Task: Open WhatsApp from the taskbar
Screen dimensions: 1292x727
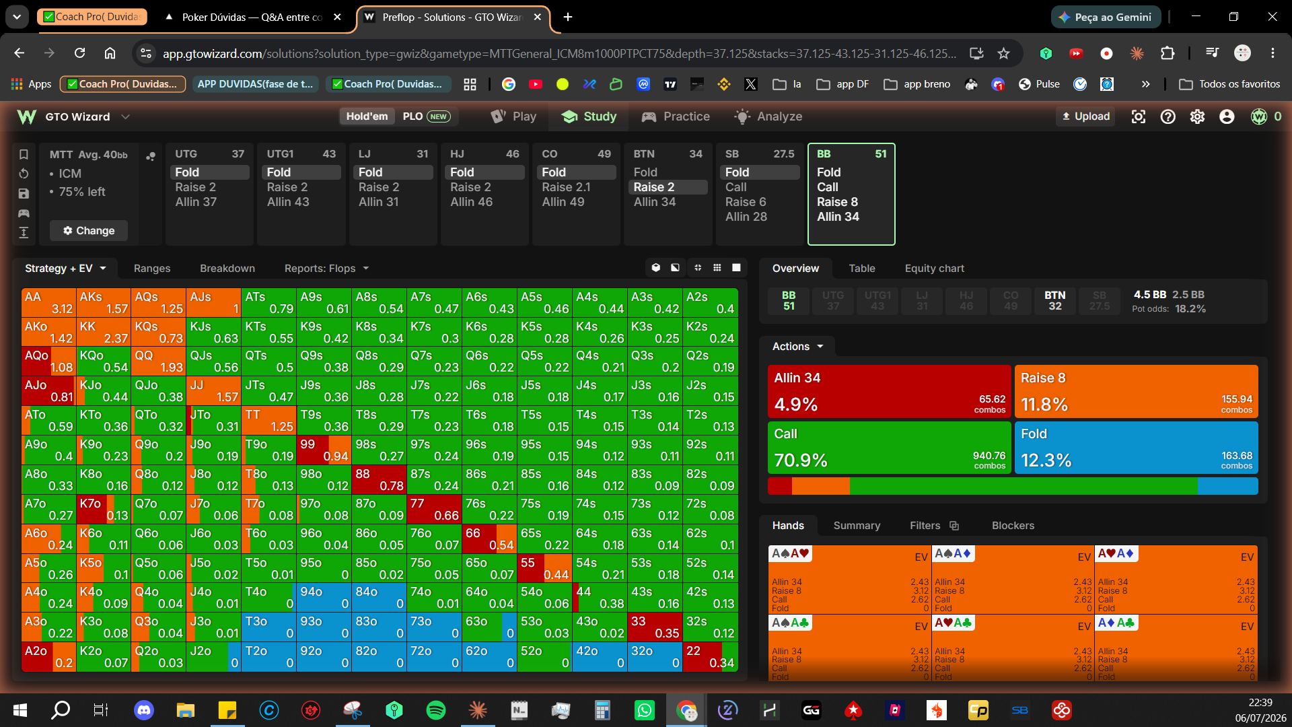Action: click(644, 709)
